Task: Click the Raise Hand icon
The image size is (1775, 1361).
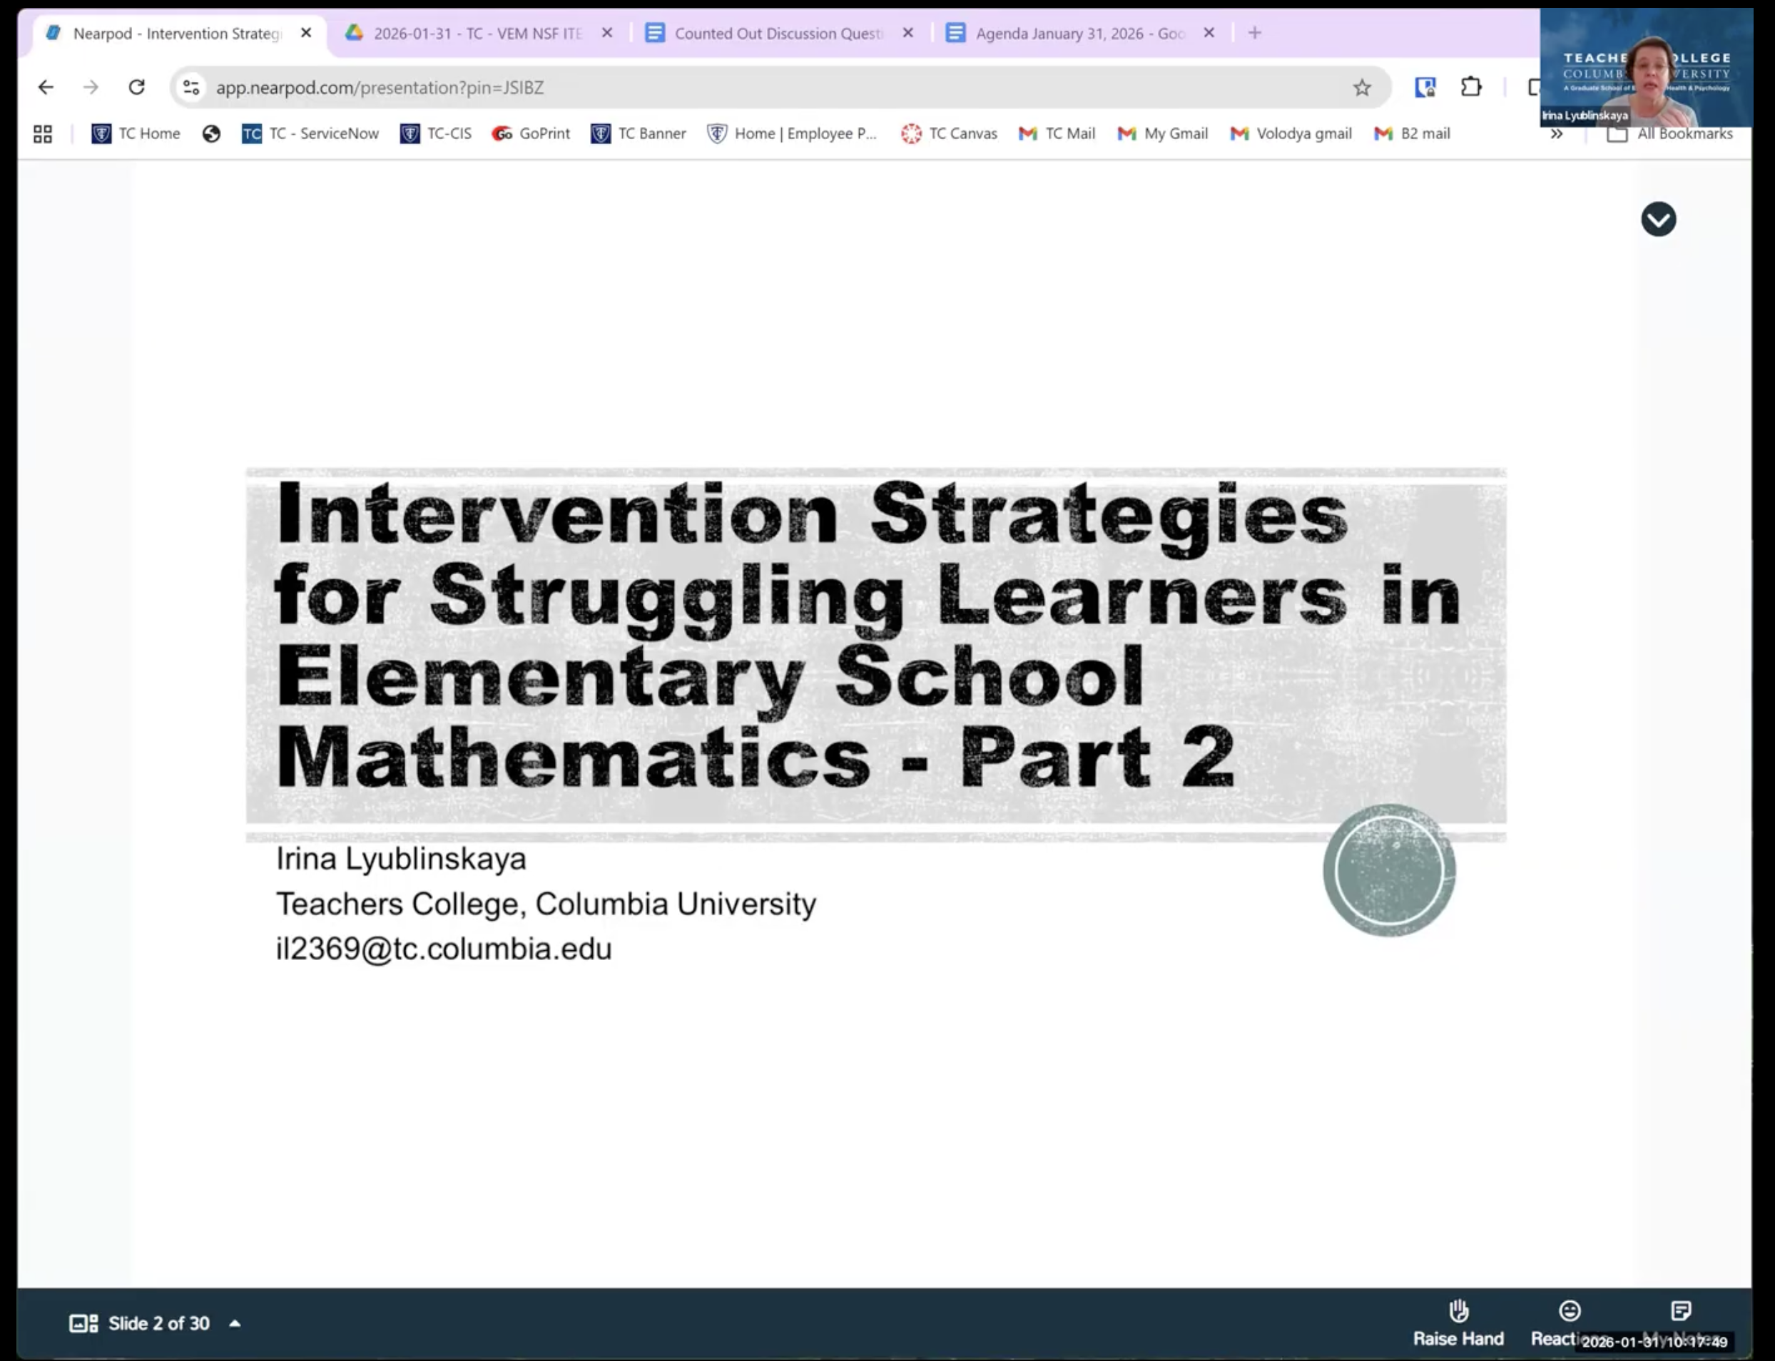Action: click(1458, 1311)
